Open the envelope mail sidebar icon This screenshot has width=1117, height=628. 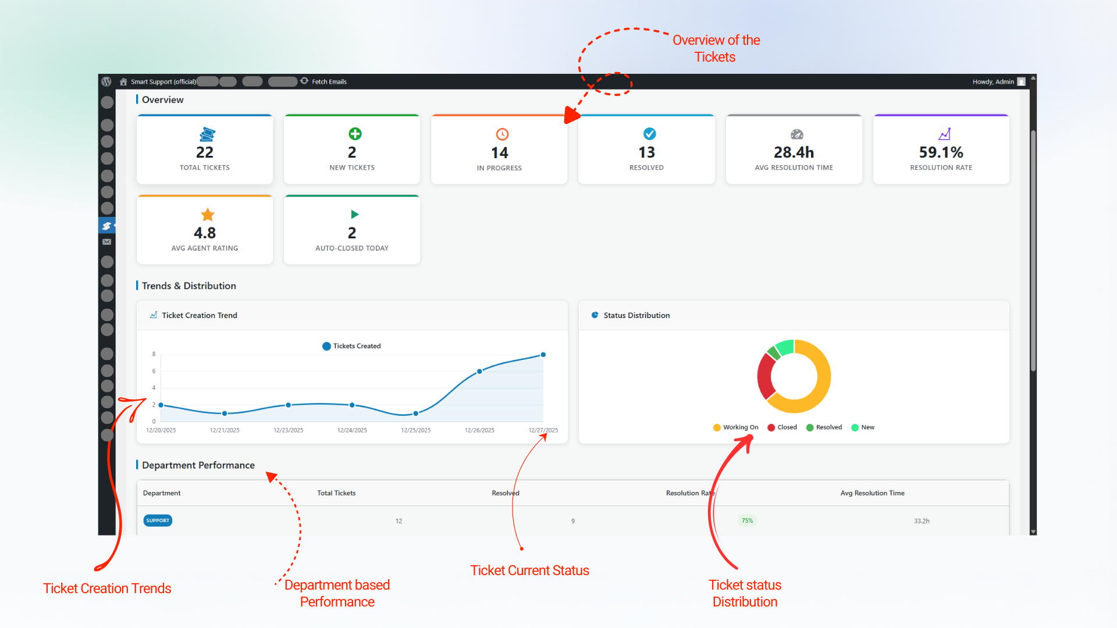pyautogui.click(x=106, y=242)
